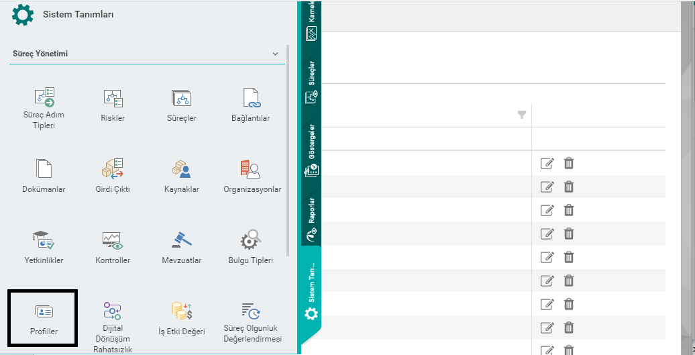Open the topmost vertical tab with chart icon
Viewport: 695px width, 355px height.
pyautogui.click(x=311, y=23)
